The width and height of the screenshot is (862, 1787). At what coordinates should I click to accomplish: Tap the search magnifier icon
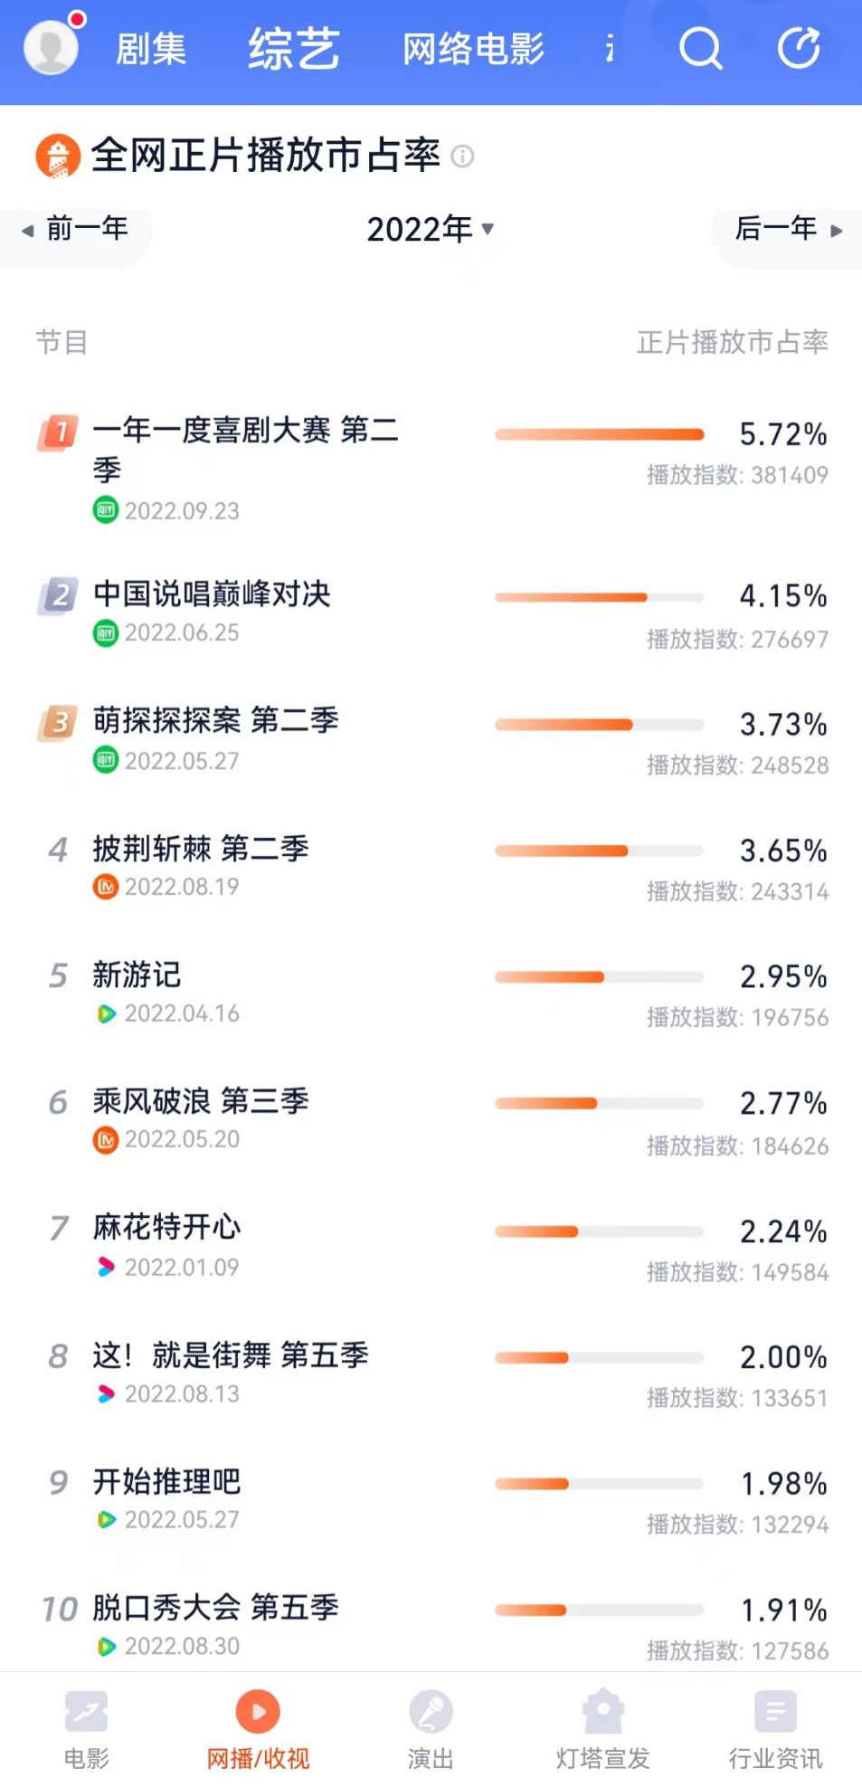click(700, 48)
